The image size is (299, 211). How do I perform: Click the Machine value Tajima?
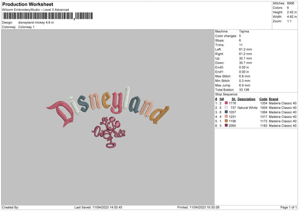244,31
